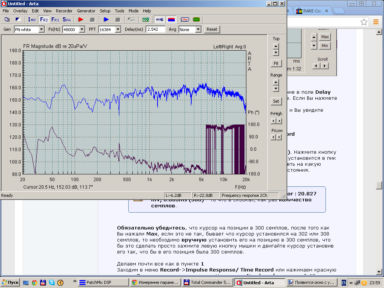Open the Overlay menu
Image resolution: width=384 pixels, height=288 pixels.
20,11
